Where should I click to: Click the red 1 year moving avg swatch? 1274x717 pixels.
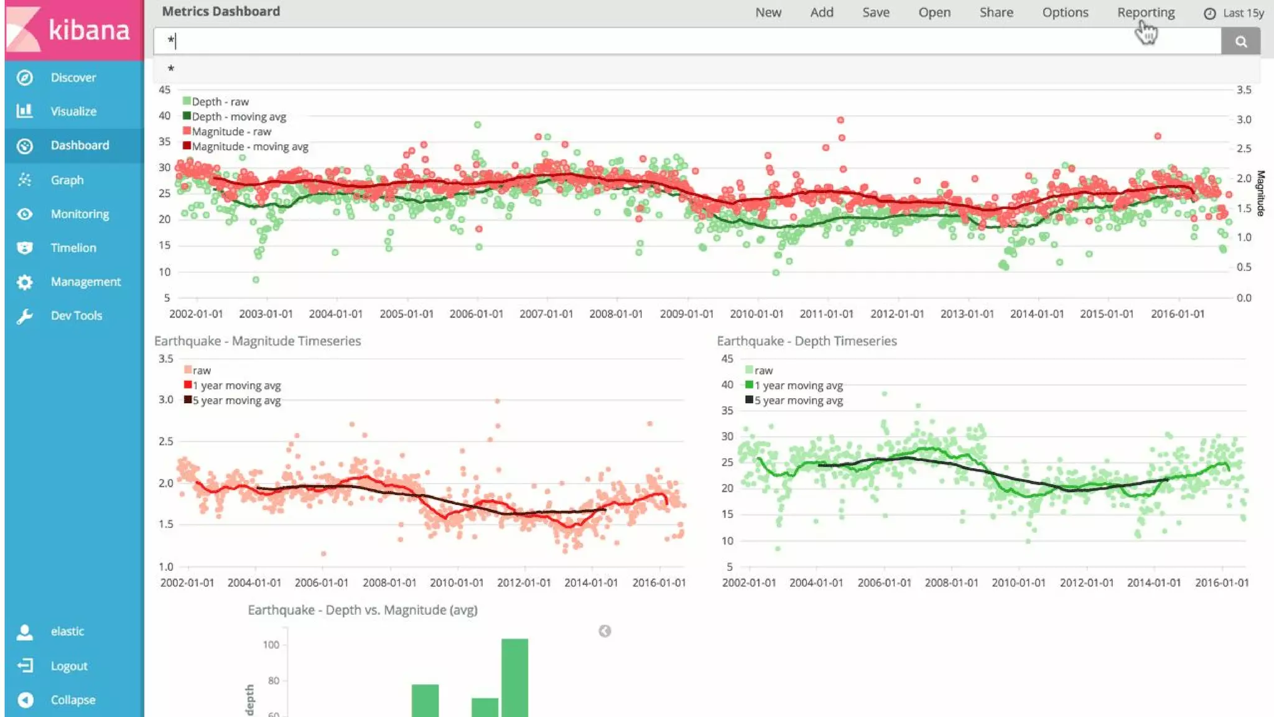188,385
